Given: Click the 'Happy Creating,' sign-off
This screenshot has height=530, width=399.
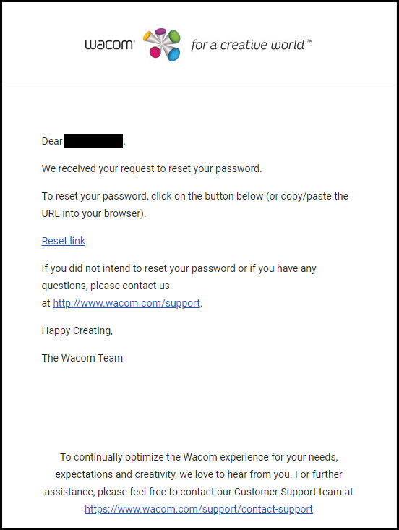Looking at the screenshot, I should click(x=77, y=330).
